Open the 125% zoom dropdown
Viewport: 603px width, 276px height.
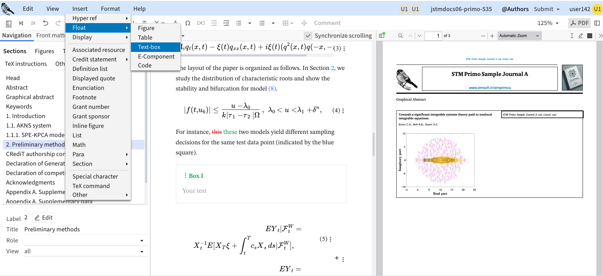548,23
